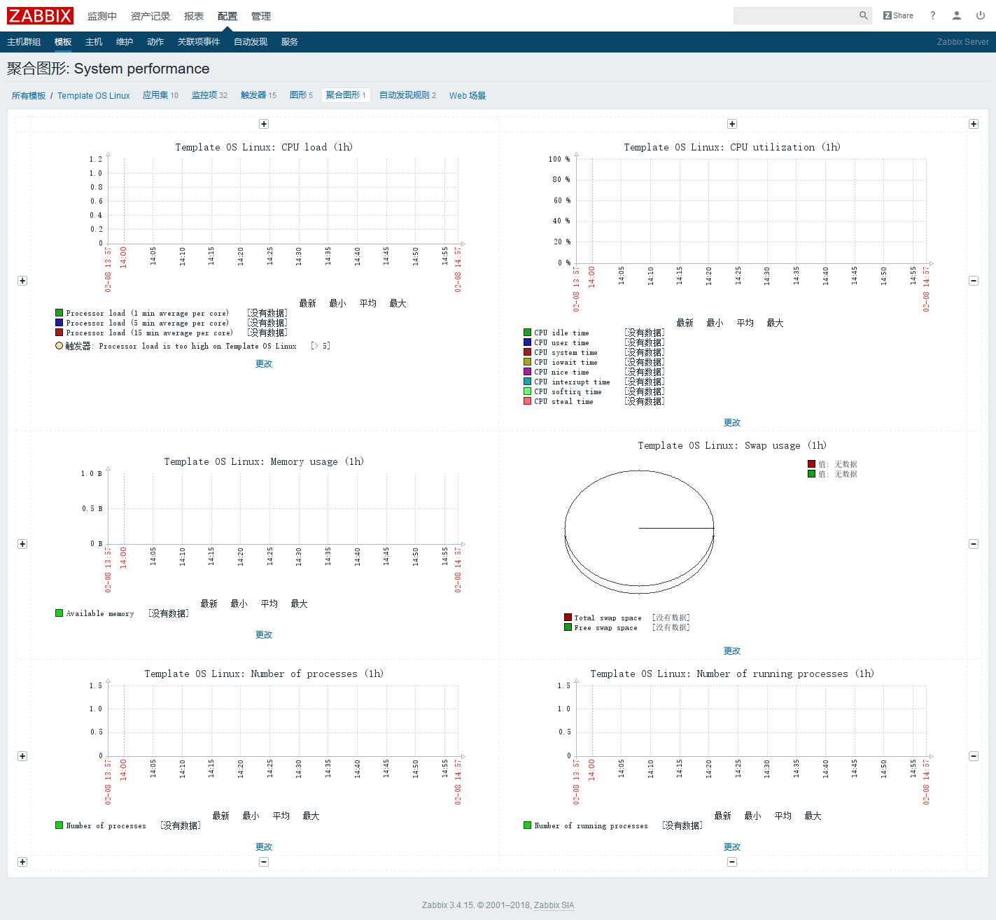Open the help question mark
Viewport: 996px width, 920px height.
tap(932, 15)
